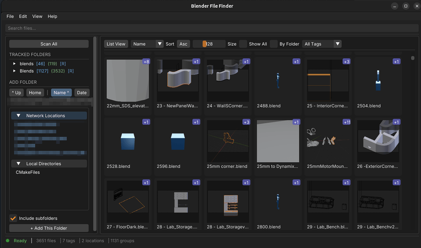Select the 26 -ExteriorCorne thumbnail
This screenshot has width=421, height=248.
point(378,141)
